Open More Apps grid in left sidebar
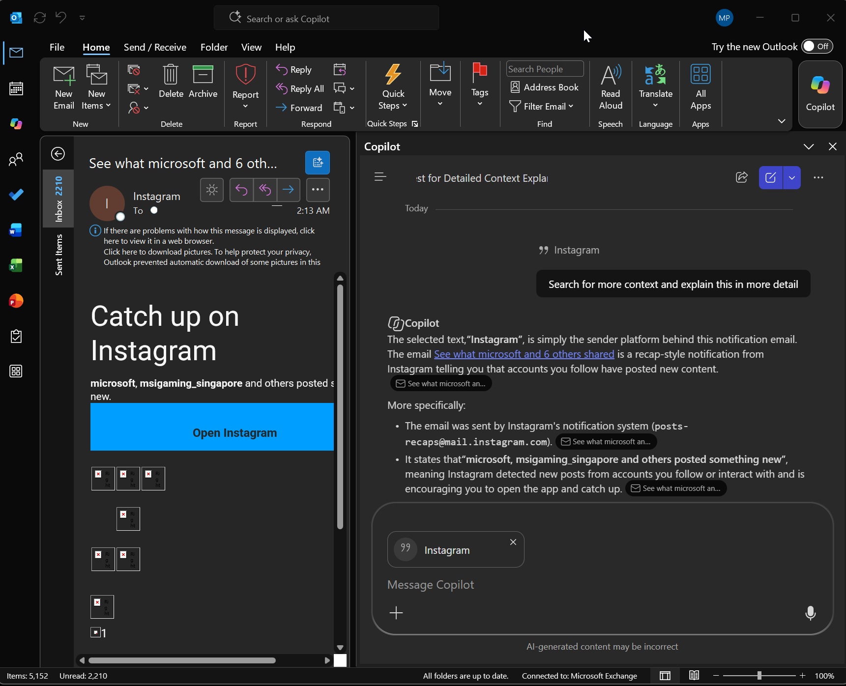This screenshot has height=686, width=846. [16, 372]
